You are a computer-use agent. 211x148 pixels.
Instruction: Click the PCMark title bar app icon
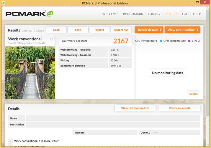3,3
